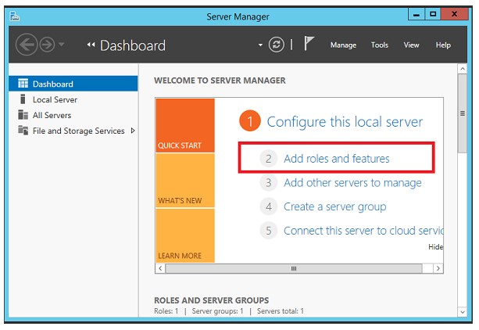
Task: Expand File and Storage Services arrow
Action: point(133,131)
